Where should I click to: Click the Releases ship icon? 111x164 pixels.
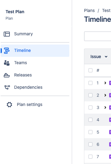pos(7,75)
